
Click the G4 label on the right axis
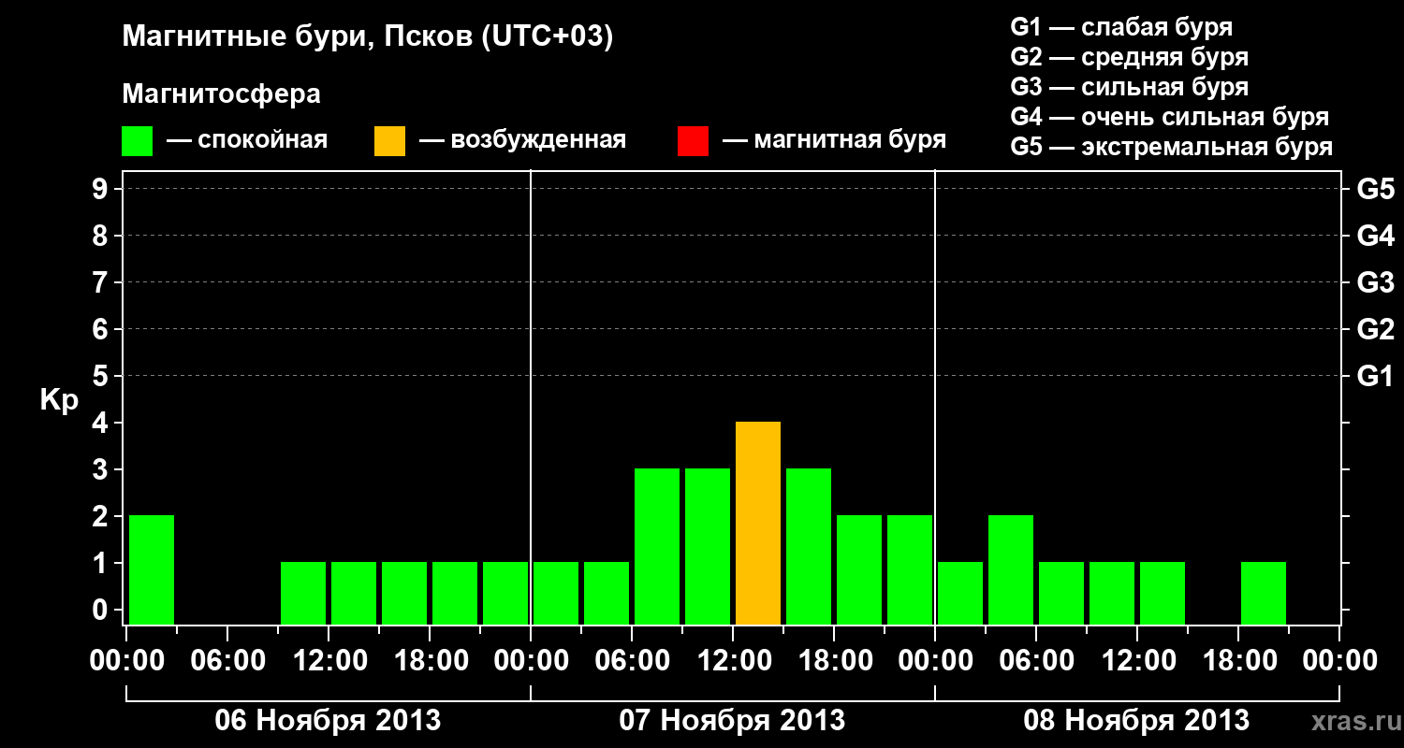1376,236
